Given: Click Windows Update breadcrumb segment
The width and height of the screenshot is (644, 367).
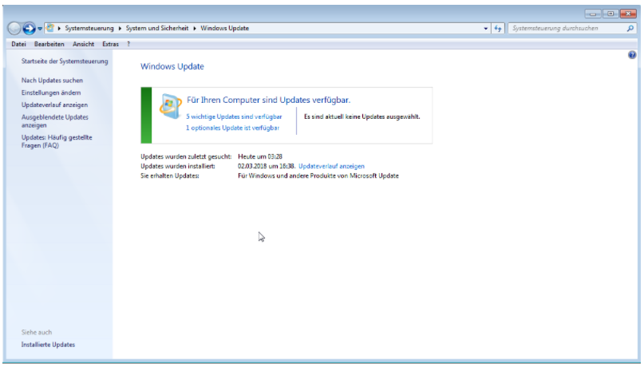Looking at the screenshot, I should (225, 29).
